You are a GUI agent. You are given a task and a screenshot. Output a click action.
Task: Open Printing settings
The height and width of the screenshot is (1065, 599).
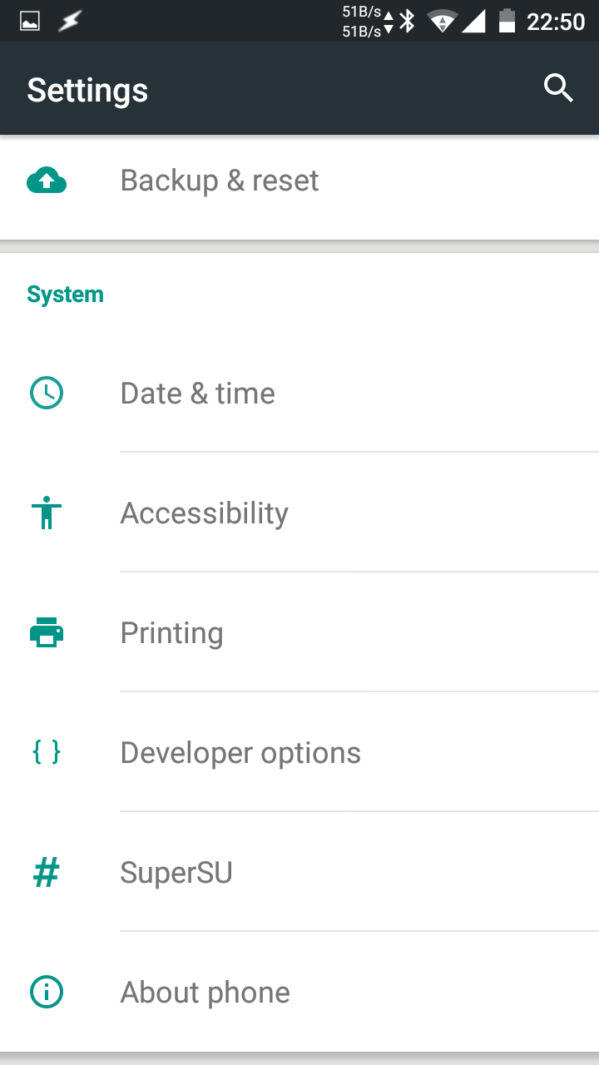click(172, 633)
